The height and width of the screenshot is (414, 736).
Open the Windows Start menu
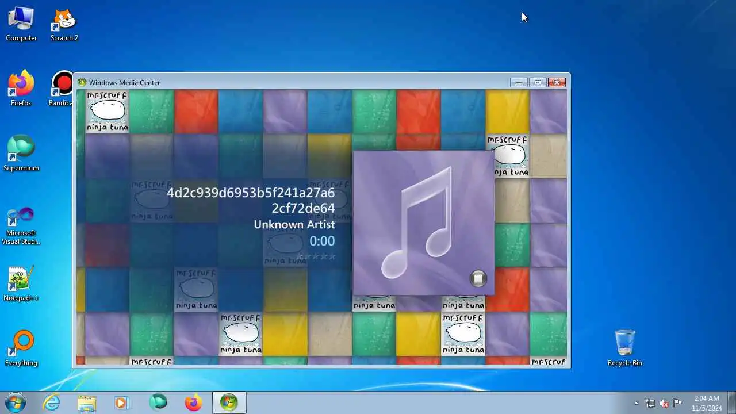coord(16,402)
